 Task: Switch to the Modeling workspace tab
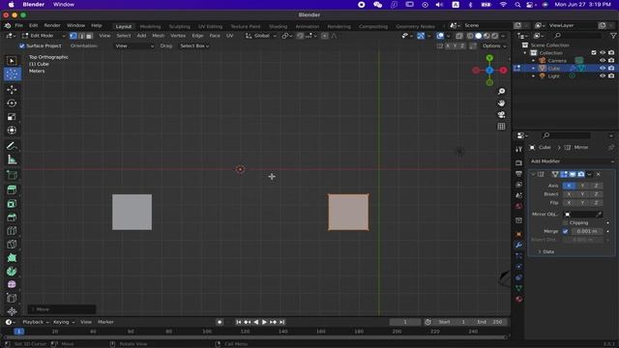pos(151,26)
